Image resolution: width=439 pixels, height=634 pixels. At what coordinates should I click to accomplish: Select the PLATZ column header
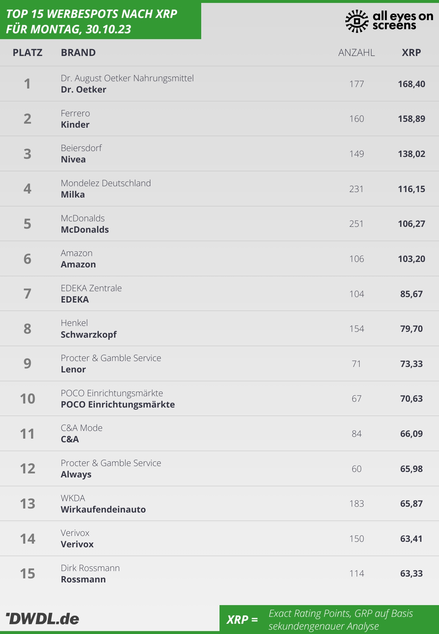(x=27, y=53)
